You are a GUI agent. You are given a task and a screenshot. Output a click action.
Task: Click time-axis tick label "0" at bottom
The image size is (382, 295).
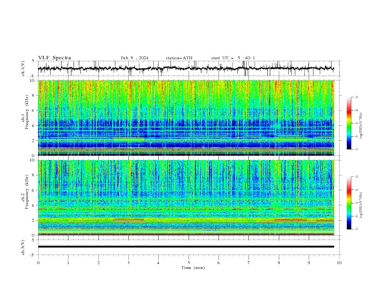[38, 263]
